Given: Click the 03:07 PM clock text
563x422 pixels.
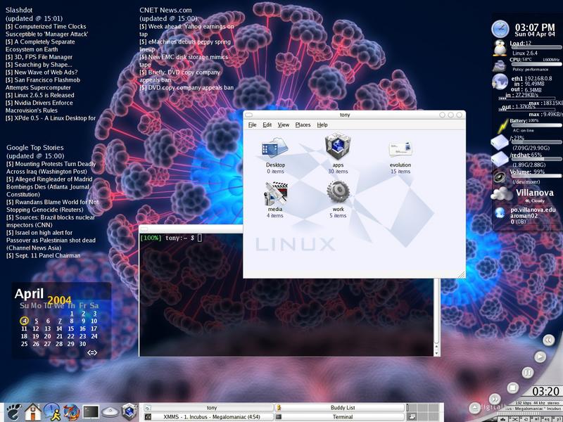Looking at the screenshot, I should tap(535, 27).
